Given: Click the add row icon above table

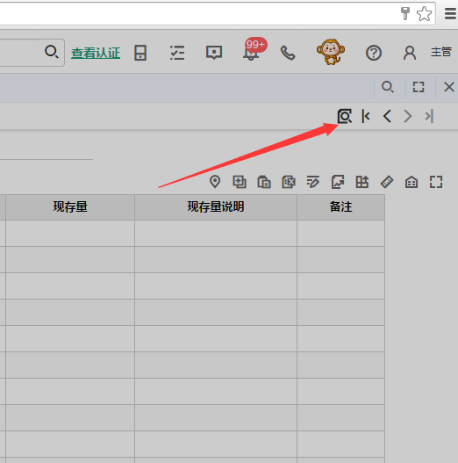Looking at the screenshot, I should pyautogui.click(x=240, y=182).
